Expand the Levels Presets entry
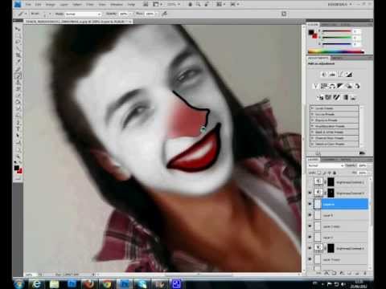 313,108
